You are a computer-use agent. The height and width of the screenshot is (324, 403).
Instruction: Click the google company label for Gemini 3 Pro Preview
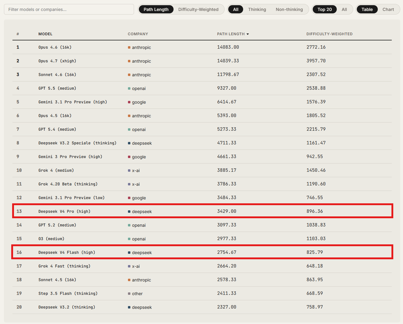pyautogui.click(x=139, y=157)
